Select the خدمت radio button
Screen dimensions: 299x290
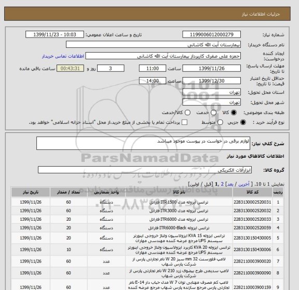click(x=213, y=112)
